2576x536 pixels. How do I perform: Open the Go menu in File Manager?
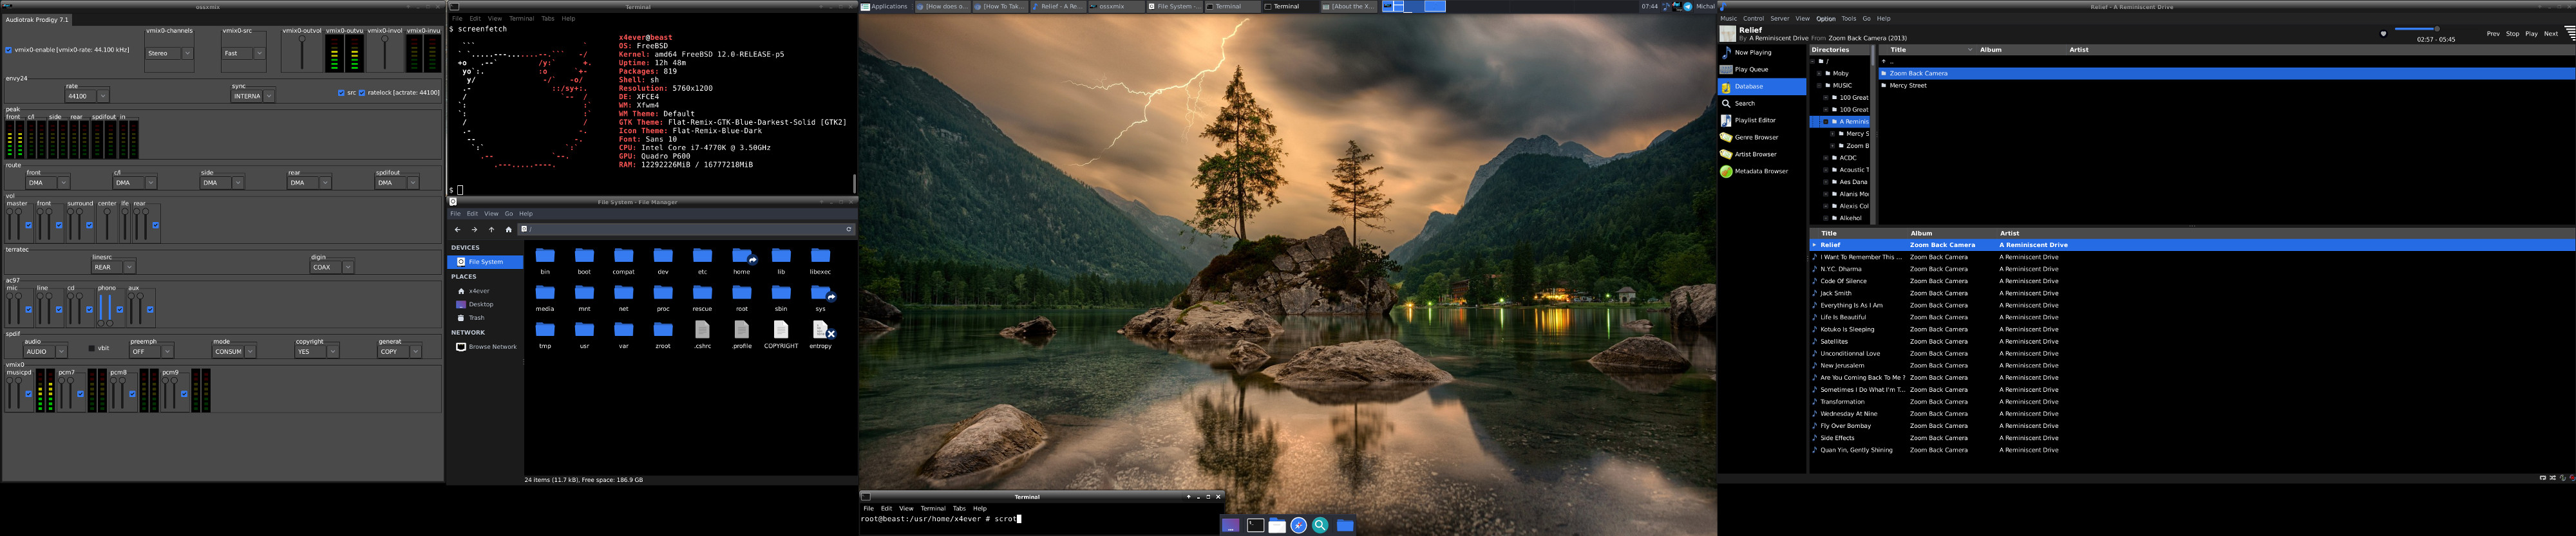tap(509, 214)
